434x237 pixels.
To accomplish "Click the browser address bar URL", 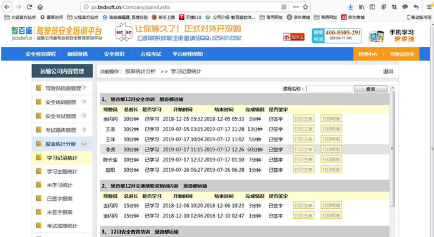I will coord(131,8).
